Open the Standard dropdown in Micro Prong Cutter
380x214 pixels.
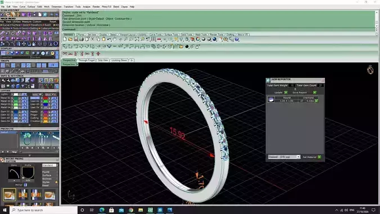pos(49,165)
